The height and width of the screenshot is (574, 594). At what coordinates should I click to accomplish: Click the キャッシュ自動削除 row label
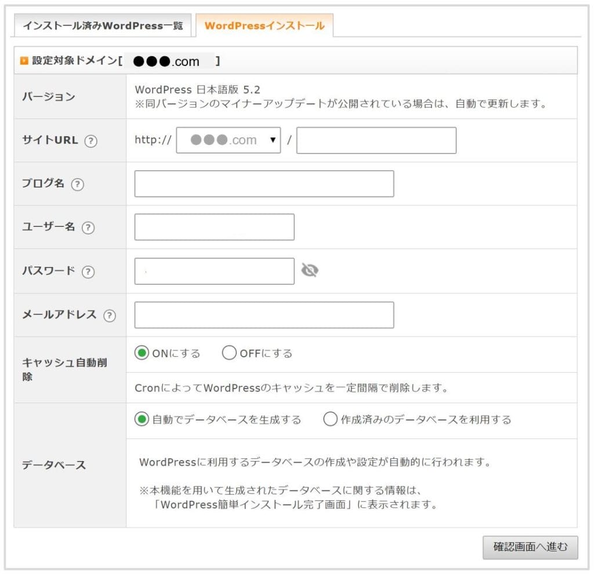[64, 370]
